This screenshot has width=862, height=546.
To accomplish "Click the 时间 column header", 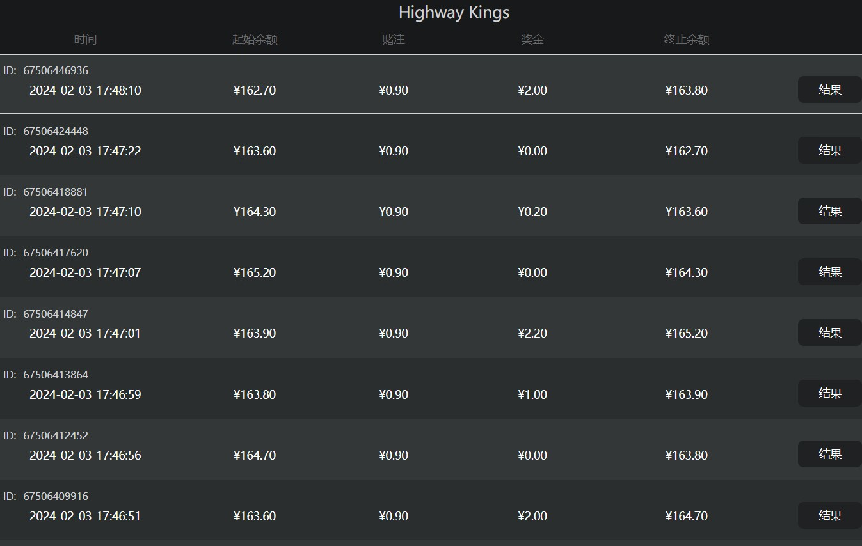I will pyautogui.click(x=85, y=40).
